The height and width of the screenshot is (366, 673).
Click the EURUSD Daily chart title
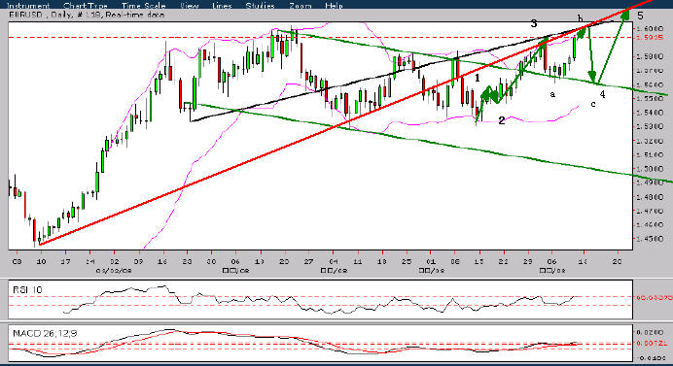coord(87,15)
